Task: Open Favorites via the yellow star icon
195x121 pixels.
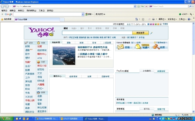Action: [2, 19]
